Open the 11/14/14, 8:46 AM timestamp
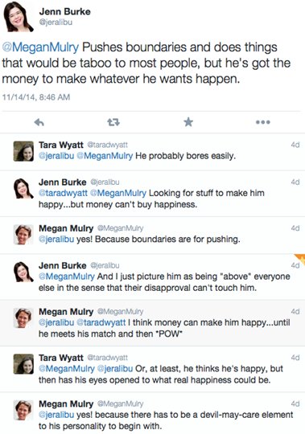The height and width of the screenshot is (434, 305). coord(36,97)
